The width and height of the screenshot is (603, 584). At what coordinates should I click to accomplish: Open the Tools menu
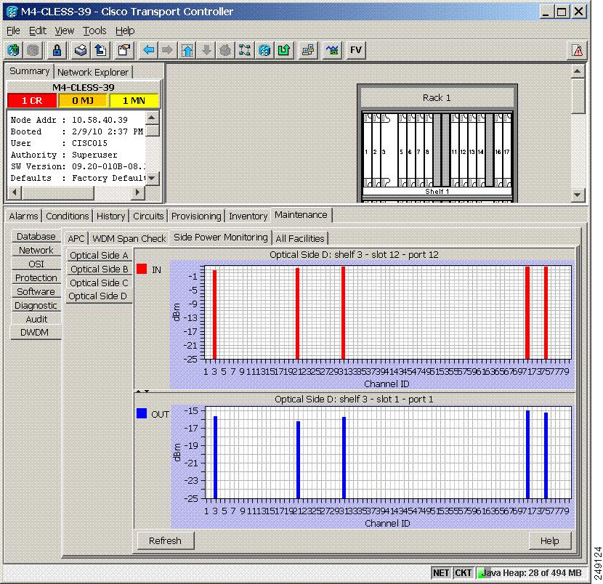(x=94, y=31)
